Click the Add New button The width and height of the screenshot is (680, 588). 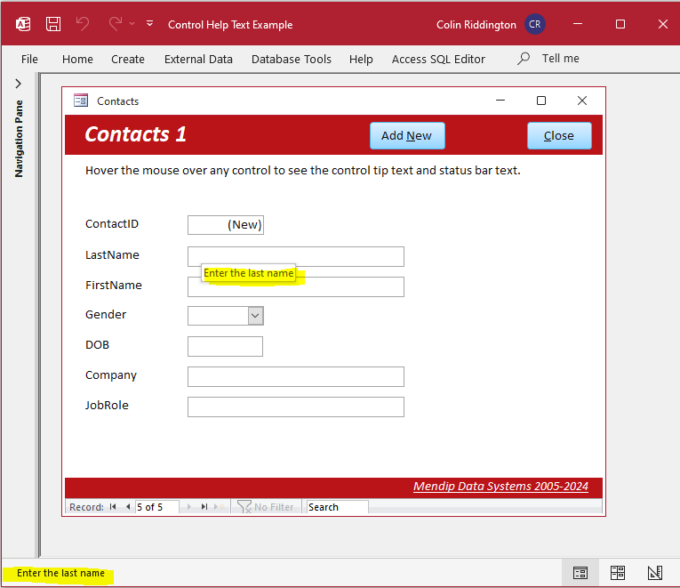click(x=407, y=136)
